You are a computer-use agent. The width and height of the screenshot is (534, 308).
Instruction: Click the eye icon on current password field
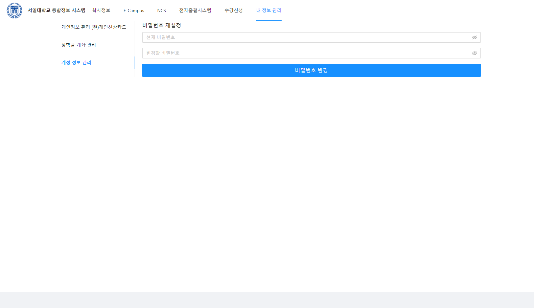tap(474, 37)
